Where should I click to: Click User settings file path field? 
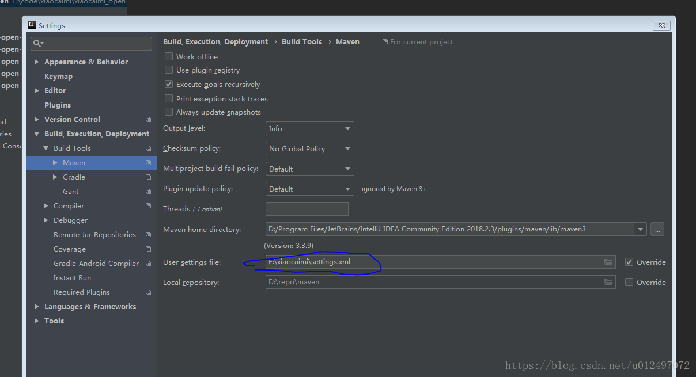coord(441,262)
